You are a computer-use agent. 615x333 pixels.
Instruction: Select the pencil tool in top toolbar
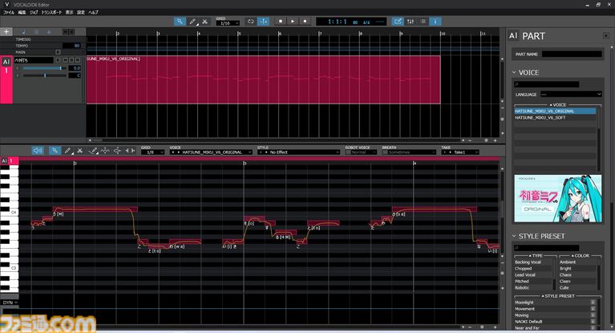point(192,22)
